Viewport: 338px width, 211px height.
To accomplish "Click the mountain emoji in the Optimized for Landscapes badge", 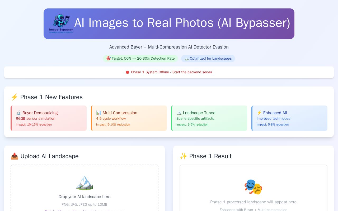I will coord(187,59).
